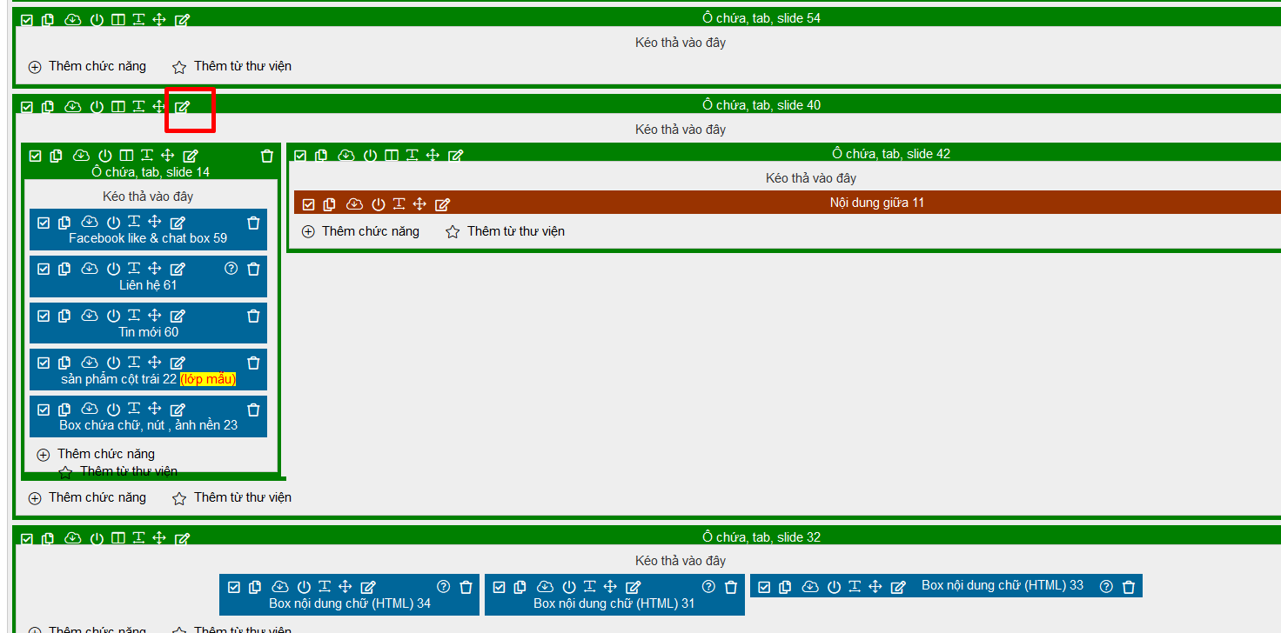Edit container slide 32

pos(182,539)
